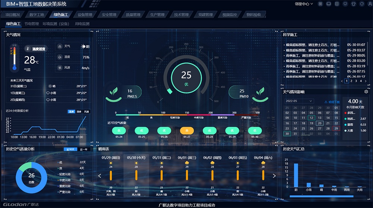
Task: Switch 24-hour chart to 湿度
Action: pyautogui.click(x=79, y=111)
